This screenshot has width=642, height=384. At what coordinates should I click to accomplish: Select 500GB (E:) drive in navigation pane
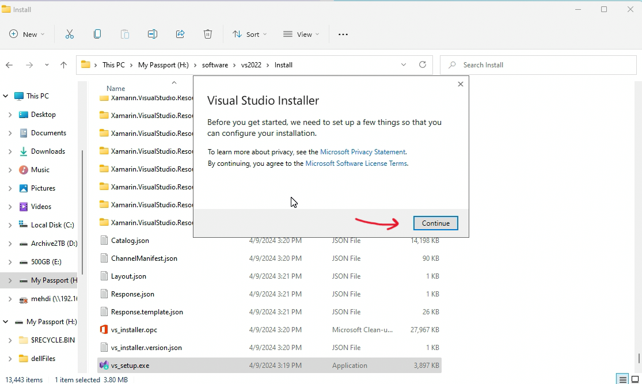click(x=46, y=262)
